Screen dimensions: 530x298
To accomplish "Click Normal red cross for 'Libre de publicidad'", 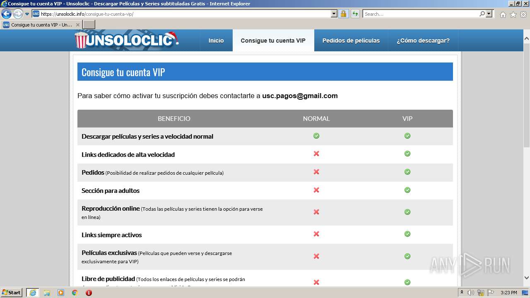I will click(316, 282).
